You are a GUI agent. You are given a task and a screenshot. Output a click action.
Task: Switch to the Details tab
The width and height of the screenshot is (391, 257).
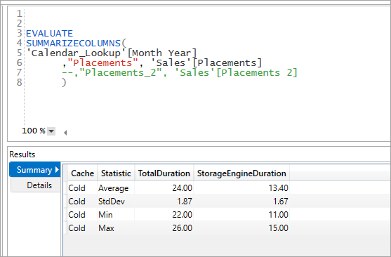(x=36, y=185)
